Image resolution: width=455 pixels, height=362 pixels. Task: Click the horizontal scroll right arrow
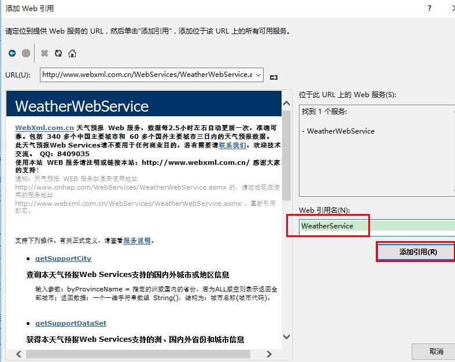point(269,354)
